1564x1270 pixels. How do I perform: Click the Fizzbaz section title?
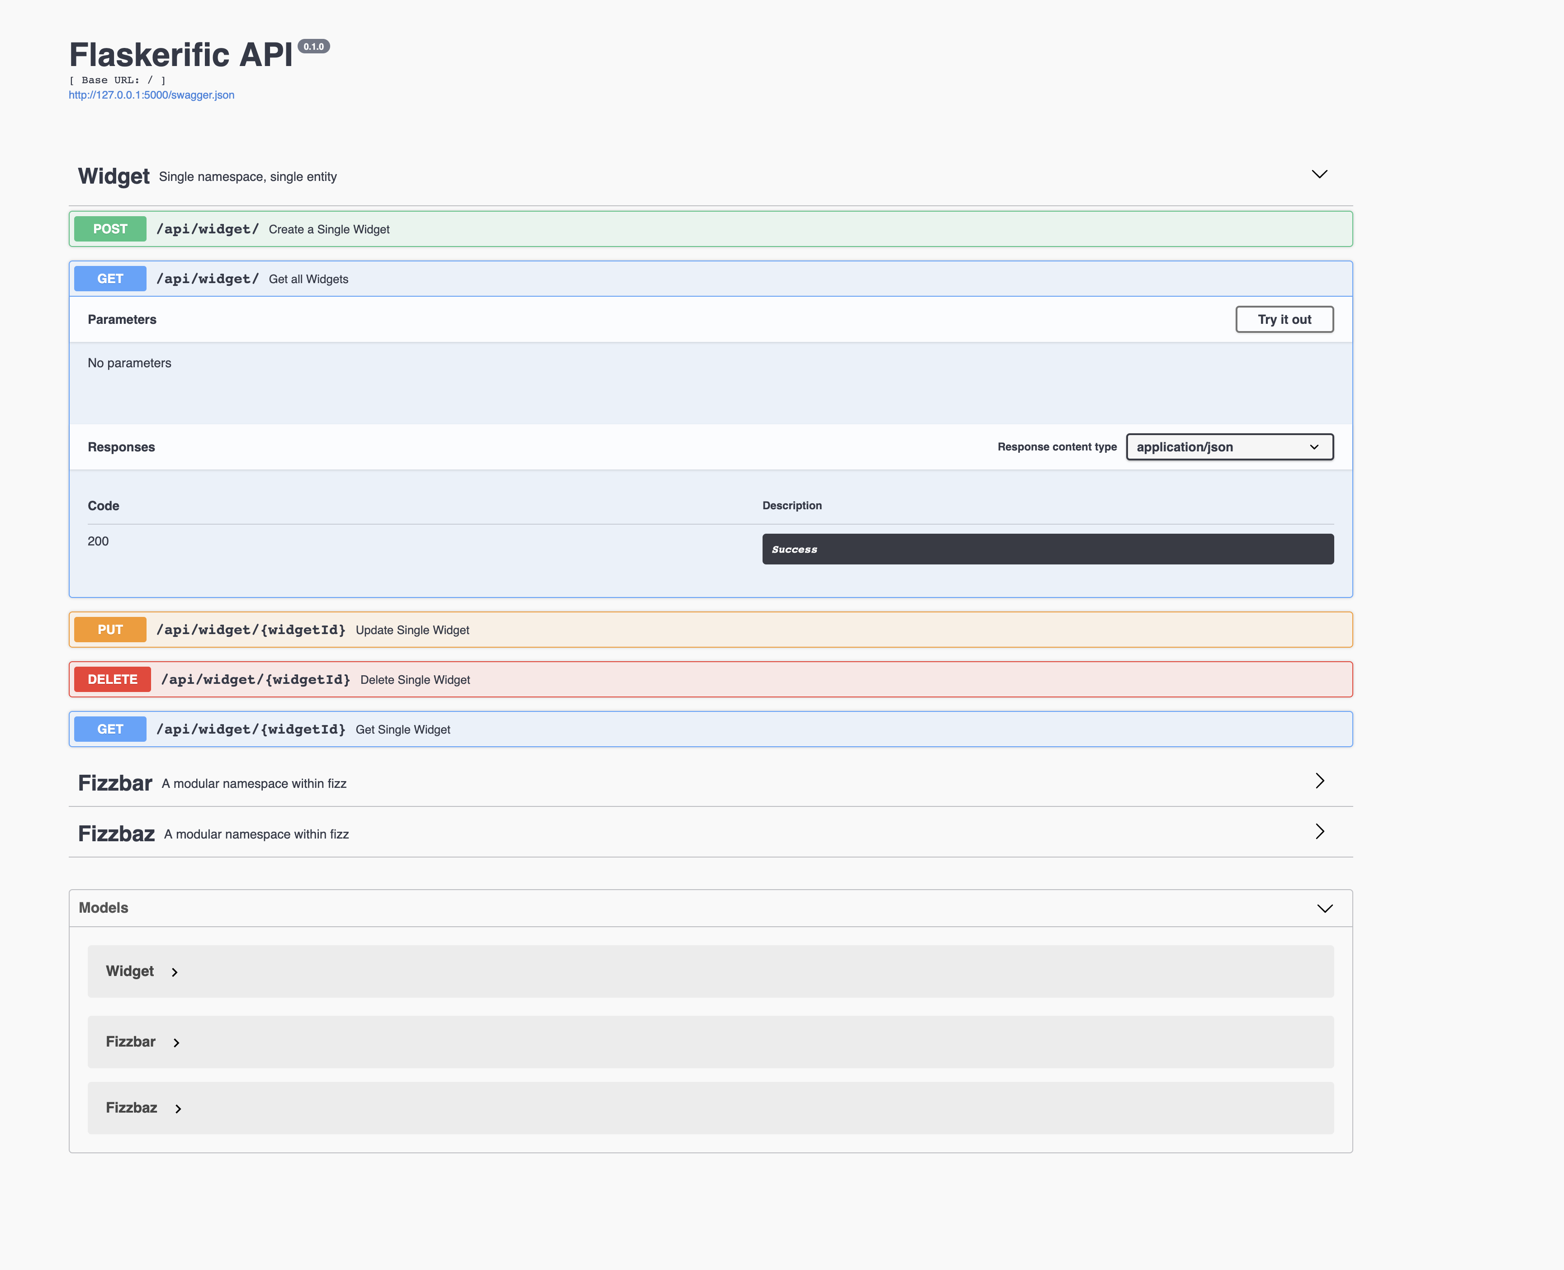pos(116,833)
